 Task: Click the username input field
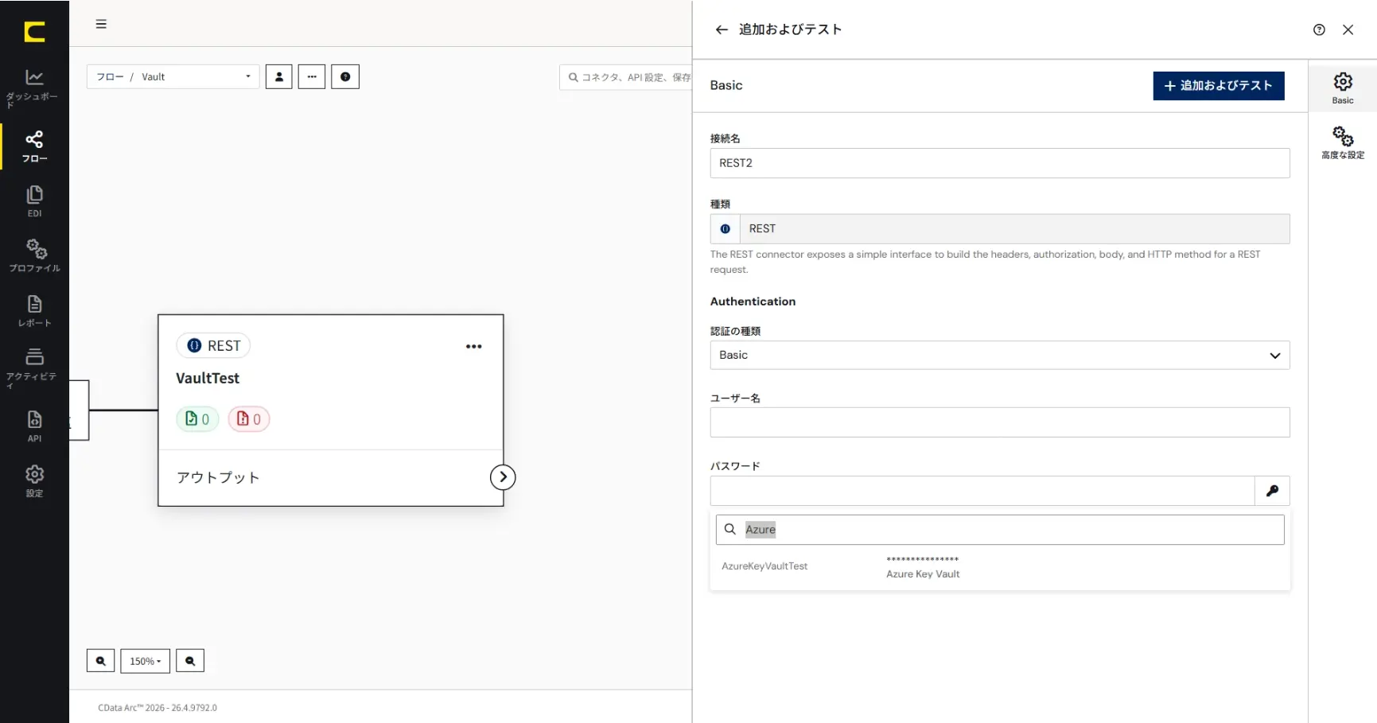pos(1000,422)
